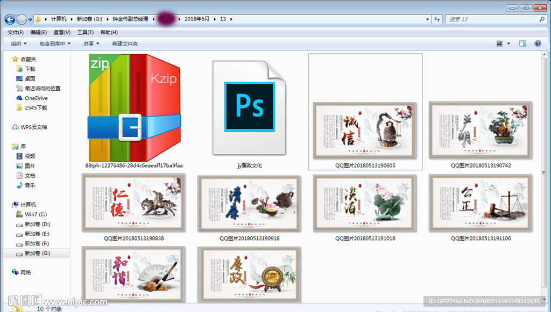Select thumbnail QQ图片20180513190838
Screen dimensions: 551x312
(x=133, y=202)
